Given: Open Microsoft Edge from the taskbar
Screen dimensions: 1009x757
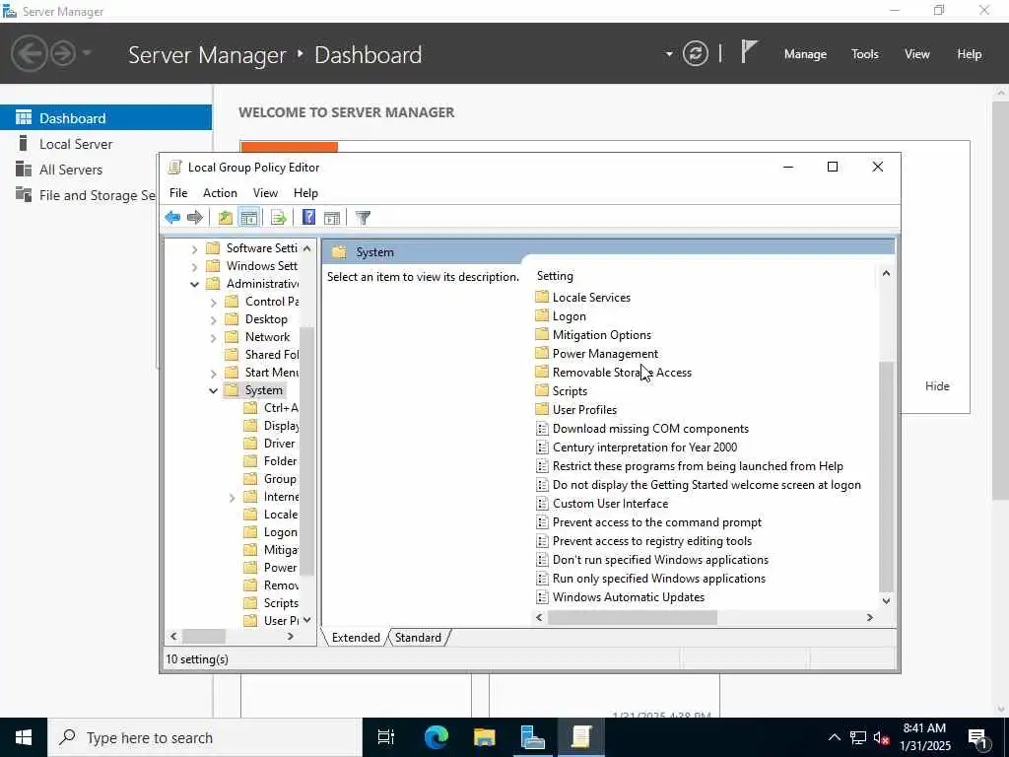Looking at the screenshot, I should coord(437,737).
